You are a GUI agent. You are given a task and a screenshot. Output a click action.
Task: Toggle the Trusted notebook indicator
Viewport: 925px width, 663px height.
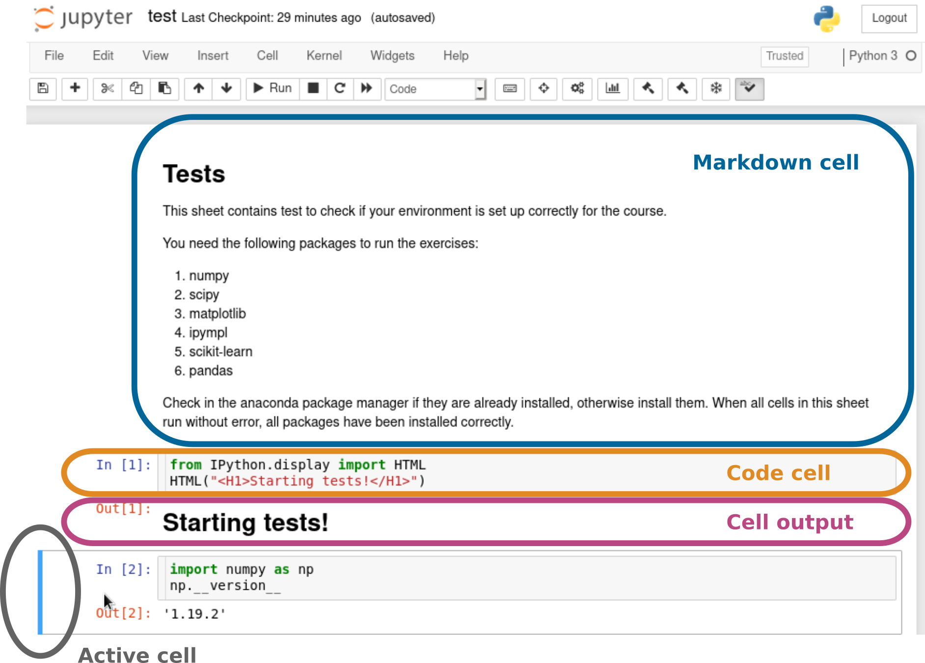tap(784, 56)
